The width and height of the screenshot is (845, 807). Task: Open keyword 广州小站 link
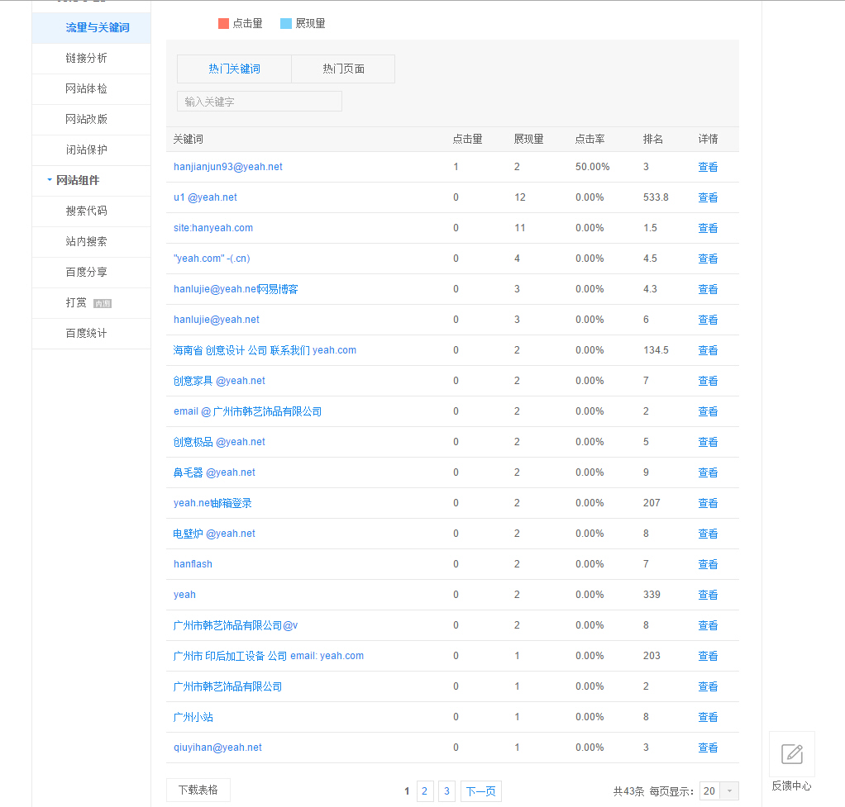pyautogui.click(x=193, y=717)
